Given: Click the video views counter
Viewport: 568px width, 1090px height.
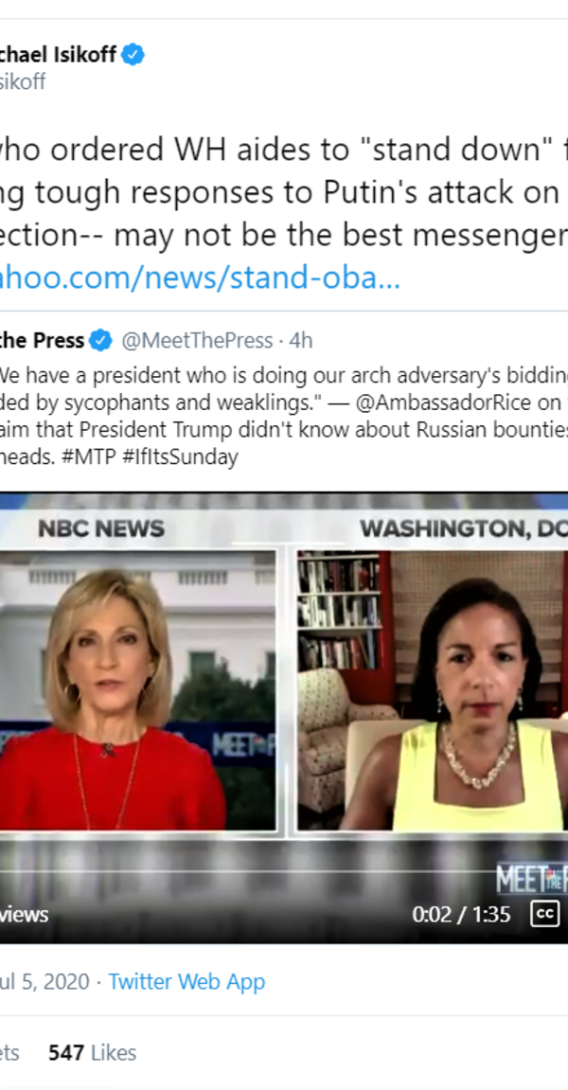Looking at the screenshot, I should tap(25, 914).
